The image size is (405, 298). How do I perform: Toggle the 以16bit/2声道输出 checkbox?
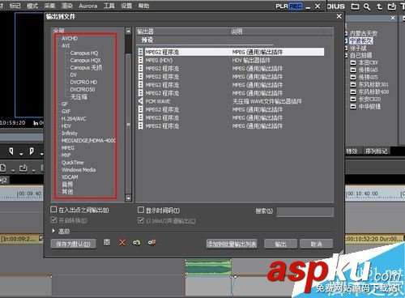coord(141,220)
